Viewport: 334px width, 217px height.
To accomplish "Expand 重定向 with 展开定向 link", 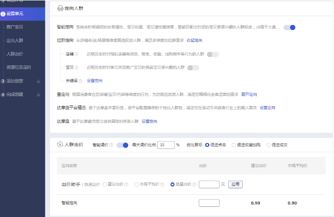I will coord(249,94).
